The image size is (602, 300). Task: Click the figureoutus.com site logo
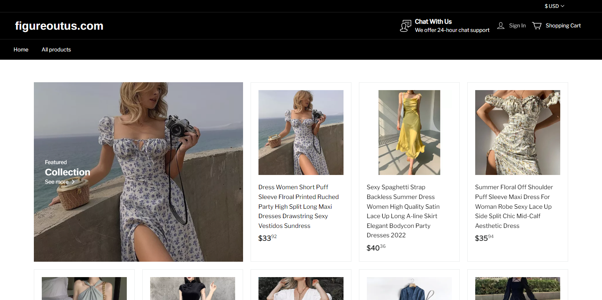(x=59, y=26)
